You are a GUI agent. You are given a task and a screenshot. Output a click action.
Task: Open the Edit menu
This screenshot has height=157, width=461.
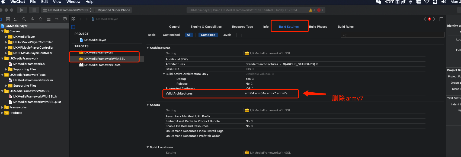pos(44,2)
